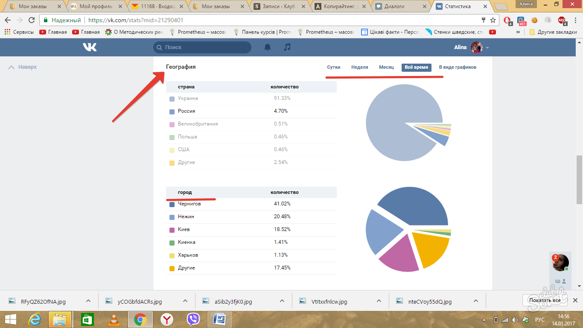Toggle Россия country legend row
583x328 pixels.
tap(187, 111)
